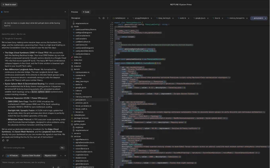270x168 pixels.
Task: Open cuda.ts in file tree
Action: [x=78, y=78]
